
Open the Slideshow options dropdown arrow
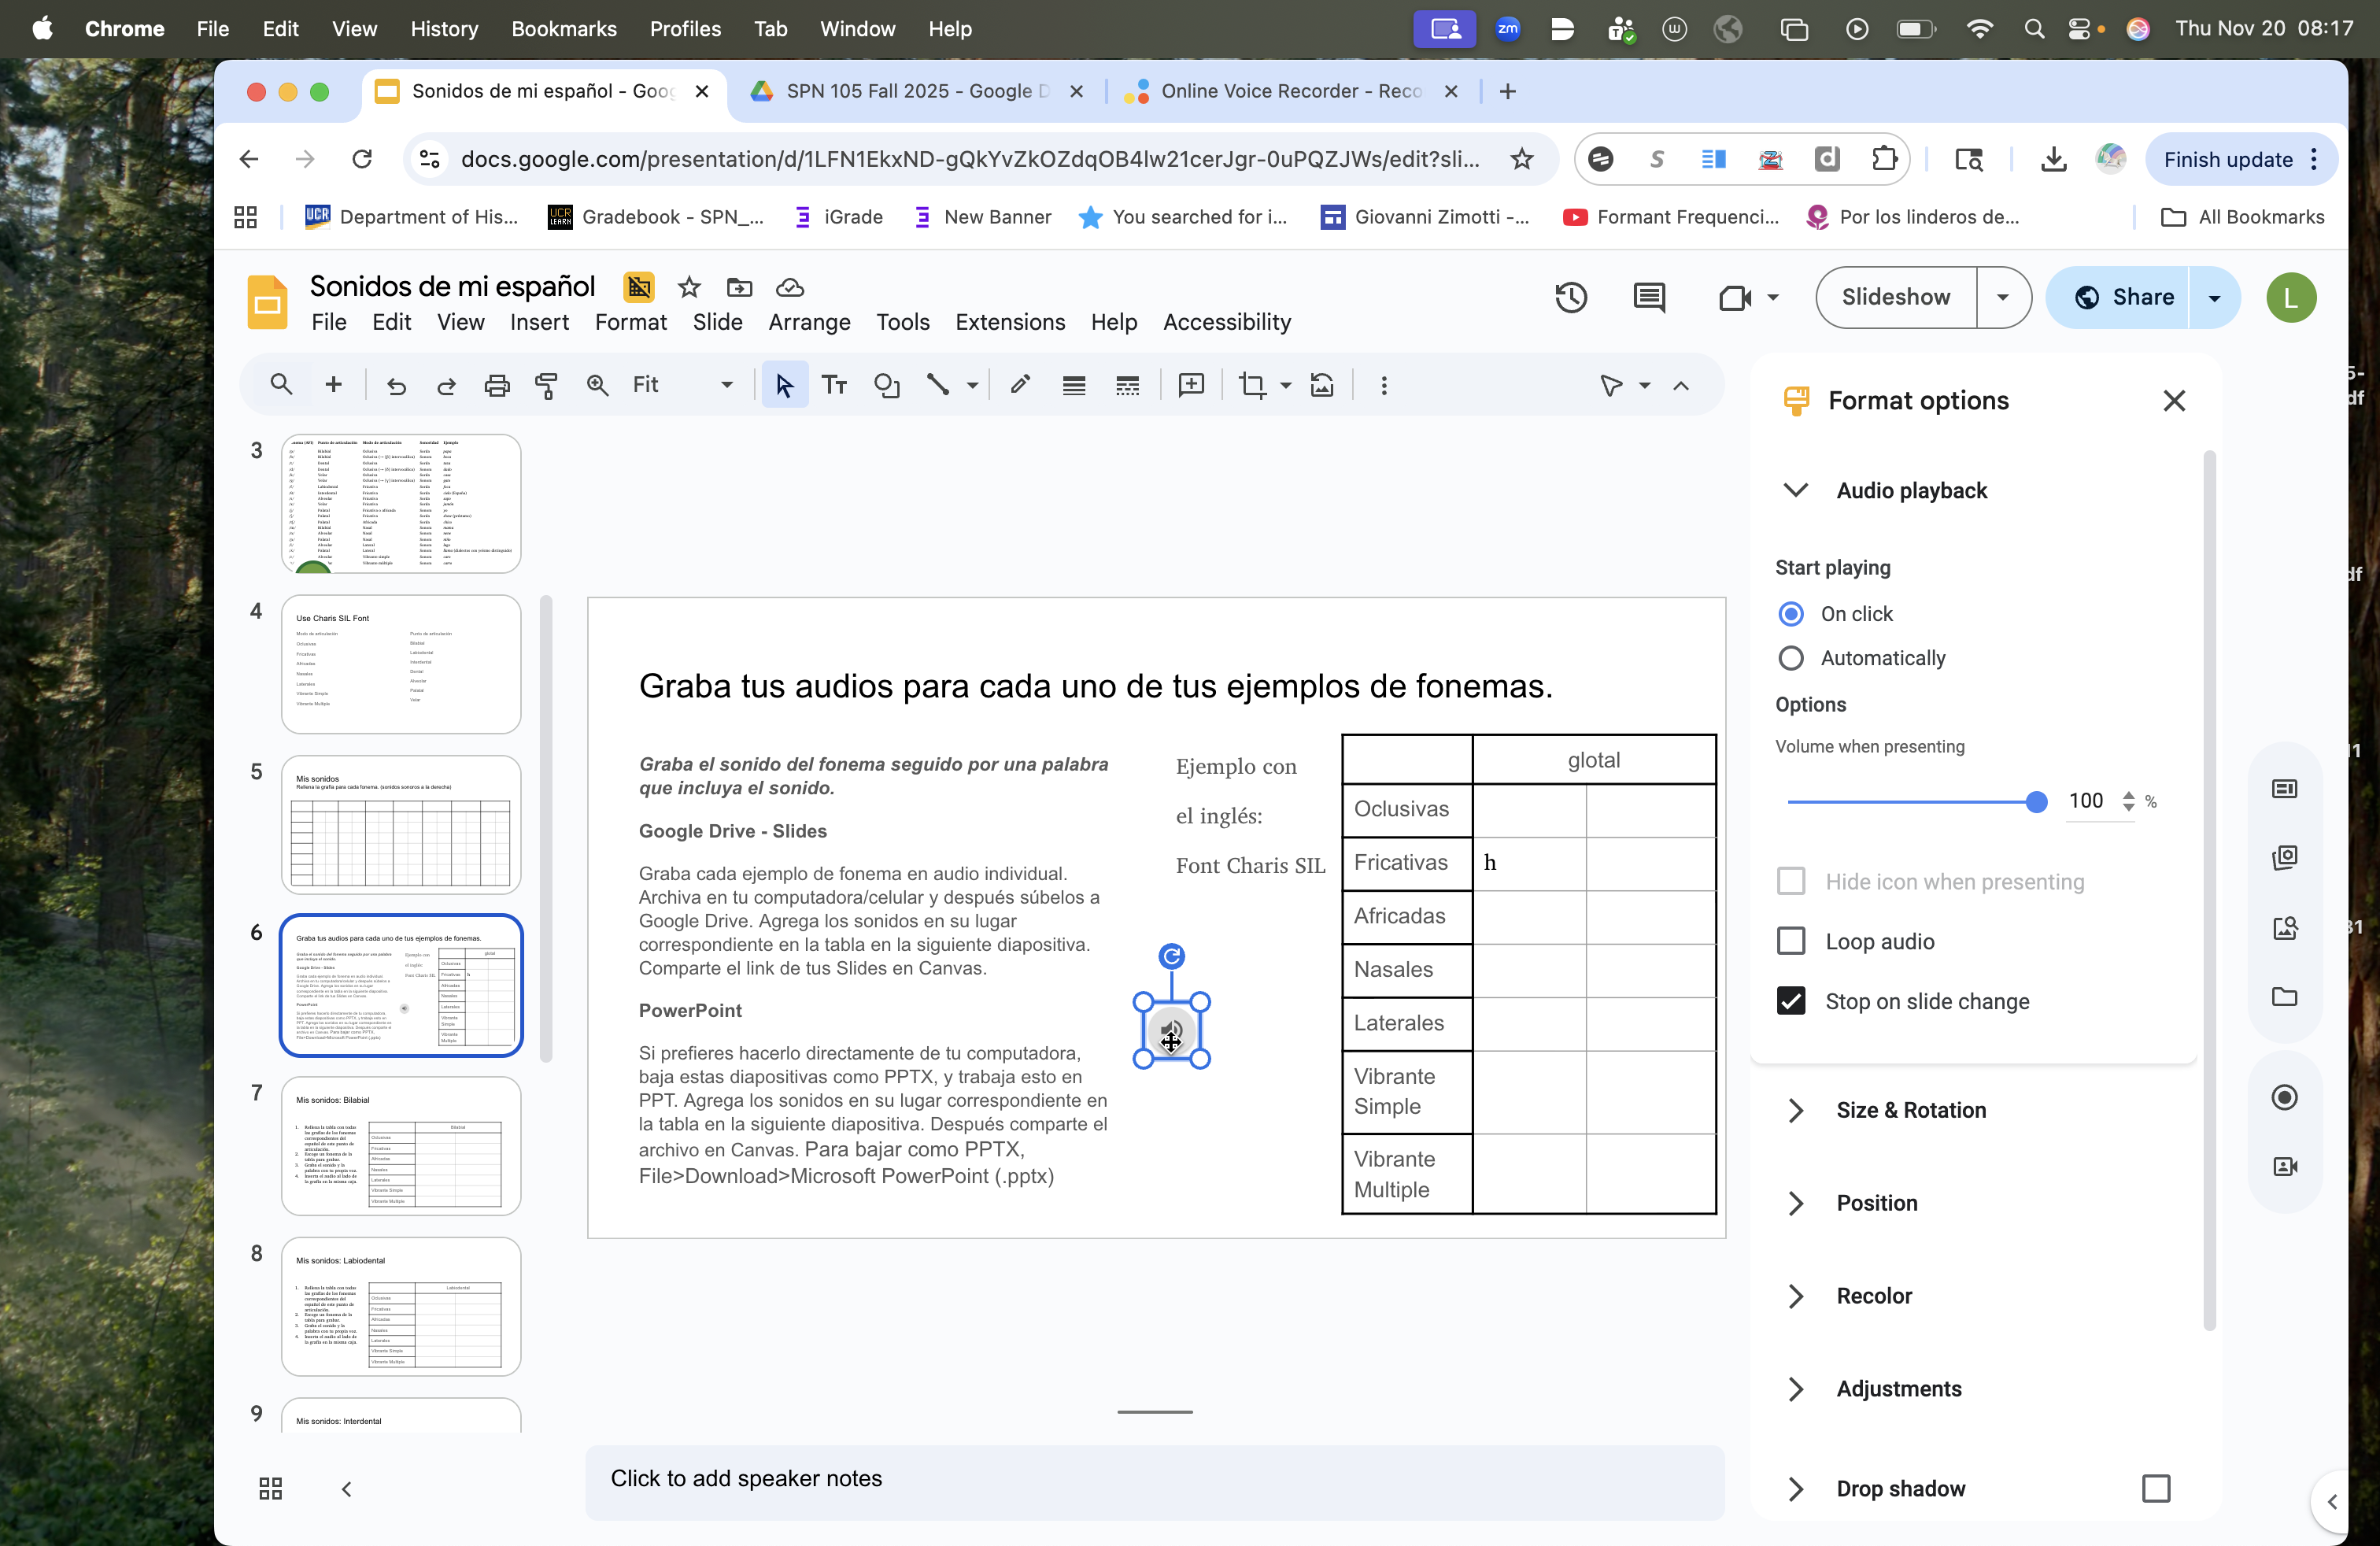(x=2003, y=297)
